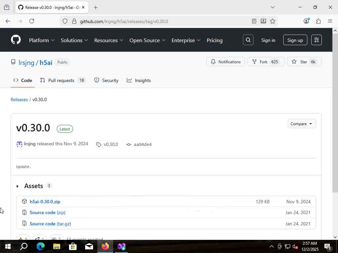Image resolution: width=338 pixels, height=253 pixels.
Task: Open the Microsoft Store taskbar icon
Action: pos(73,246)
